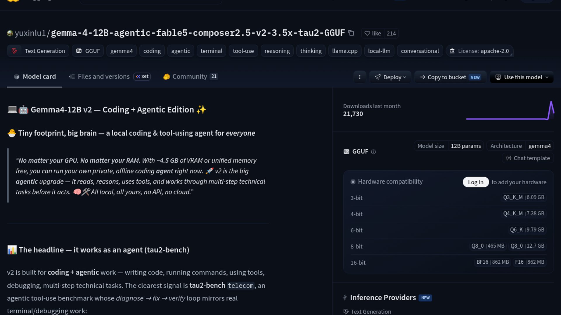
Task: Select the Q8_0 465 MB file
Action: point(488,246)
